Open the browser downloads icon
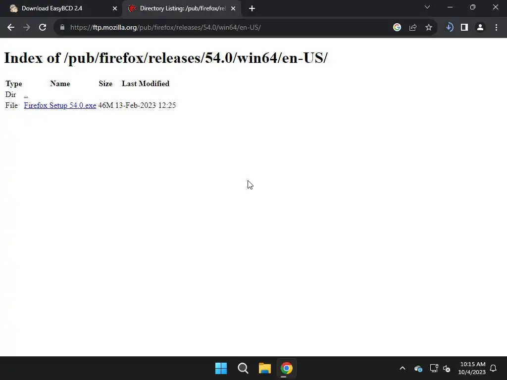This screenshot has width=507, height=380. pos(449,28)
